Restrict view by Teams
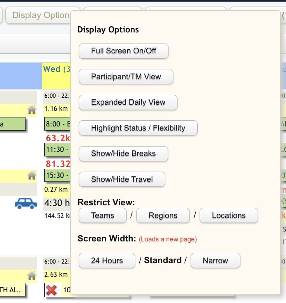Screen dimensions: 286x303 pos(102,216)
